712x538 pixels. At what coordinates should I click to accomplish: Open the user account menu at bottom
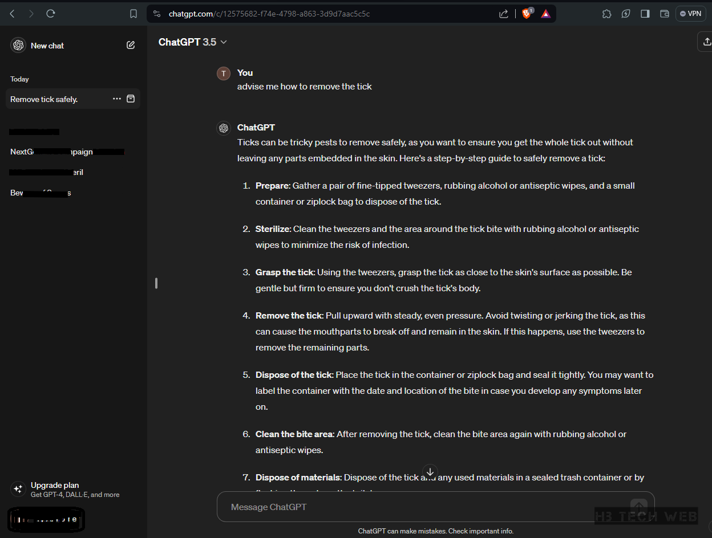(x=46, y=519)
